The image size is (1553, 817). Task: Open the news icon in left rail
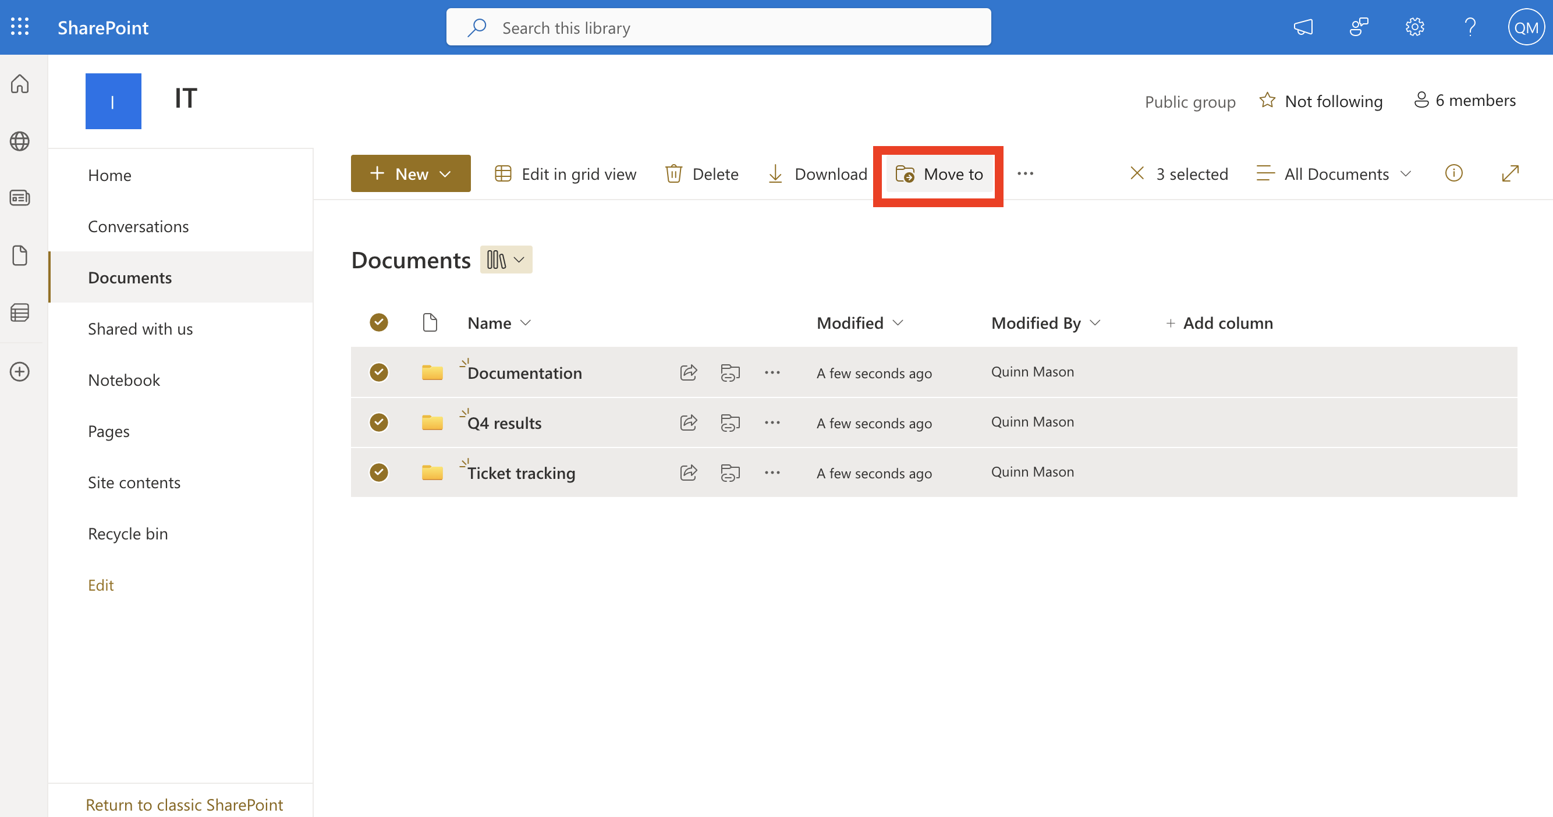tap(20, 198)
